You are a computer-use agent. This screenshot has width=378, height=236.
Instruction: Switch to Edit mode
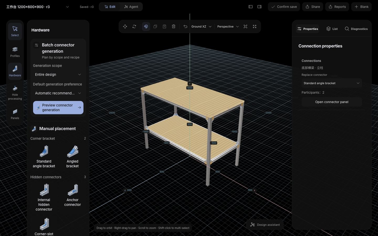click(x=110, y=7)
